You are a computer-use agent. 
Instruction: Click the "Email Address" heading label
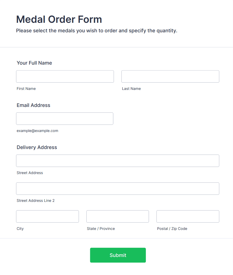33,105
